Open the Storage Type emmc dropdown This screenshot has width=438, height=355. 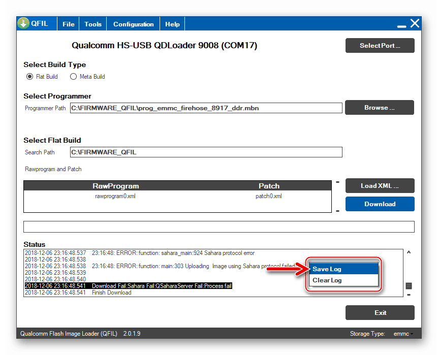[403, 334]
